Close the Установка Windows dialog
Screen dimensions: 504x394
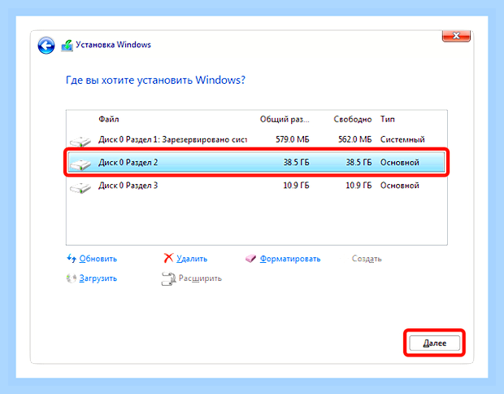[x=456, y=36]
